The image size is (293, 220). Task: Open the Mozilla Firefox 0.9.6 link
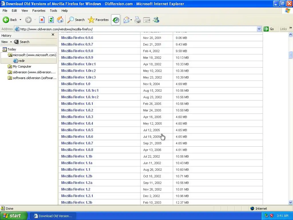77,38
